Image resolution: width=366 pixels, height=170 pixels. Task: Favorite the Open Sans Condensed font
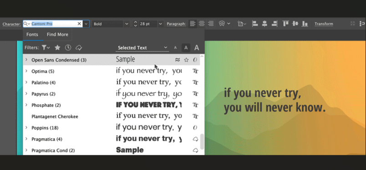tap(186, 60)
